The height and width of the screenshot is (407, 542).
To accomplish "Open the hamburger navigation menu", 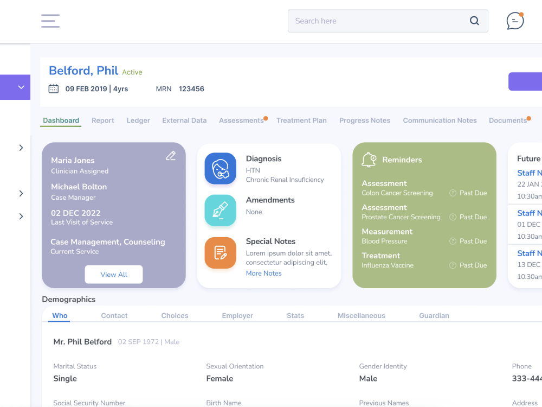I will pos(50,21).
